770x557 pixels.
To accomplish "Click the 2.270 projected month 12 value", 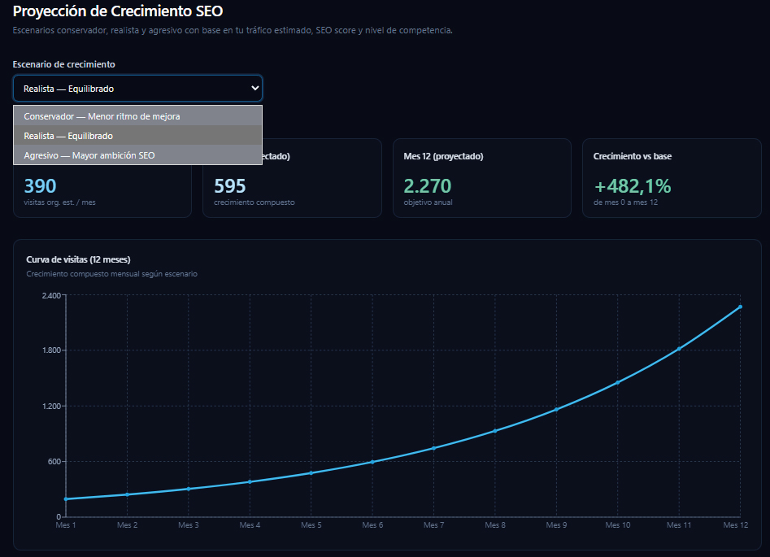I will (x=427, y=186).
